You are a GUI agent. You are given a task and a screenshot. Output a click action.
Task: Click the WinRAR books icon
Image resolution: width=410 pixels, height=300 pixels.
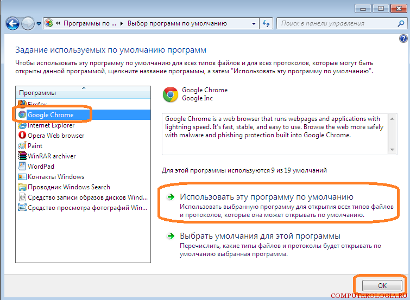pyautogui.click(x=22, y=156)
